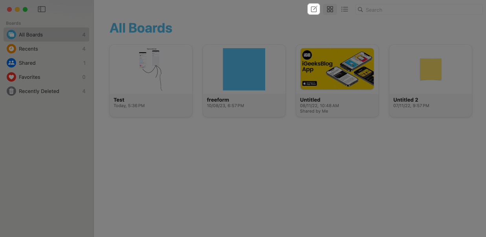Select the blue rectangle preview on freeform board
This screenshot has width=486, height=237.
(x=244, y=69)
